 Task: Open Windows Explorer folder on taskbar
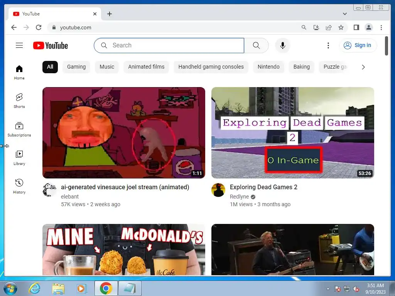pyautogui.click(x=58, y=288)
